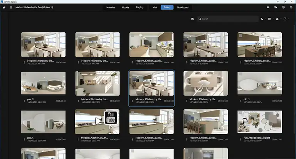
Task: Switch to the Materials tab
Action: click(111, 7)
